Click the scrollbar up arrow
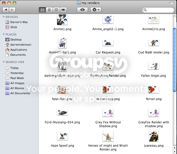Viewport: 177px width, 154px height. (x=174, y=148)
